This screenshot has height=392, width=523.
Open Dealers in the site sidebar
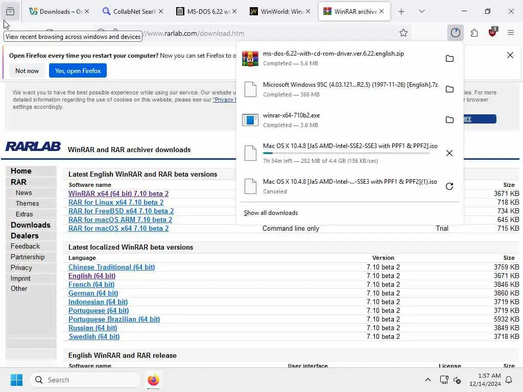25,236
